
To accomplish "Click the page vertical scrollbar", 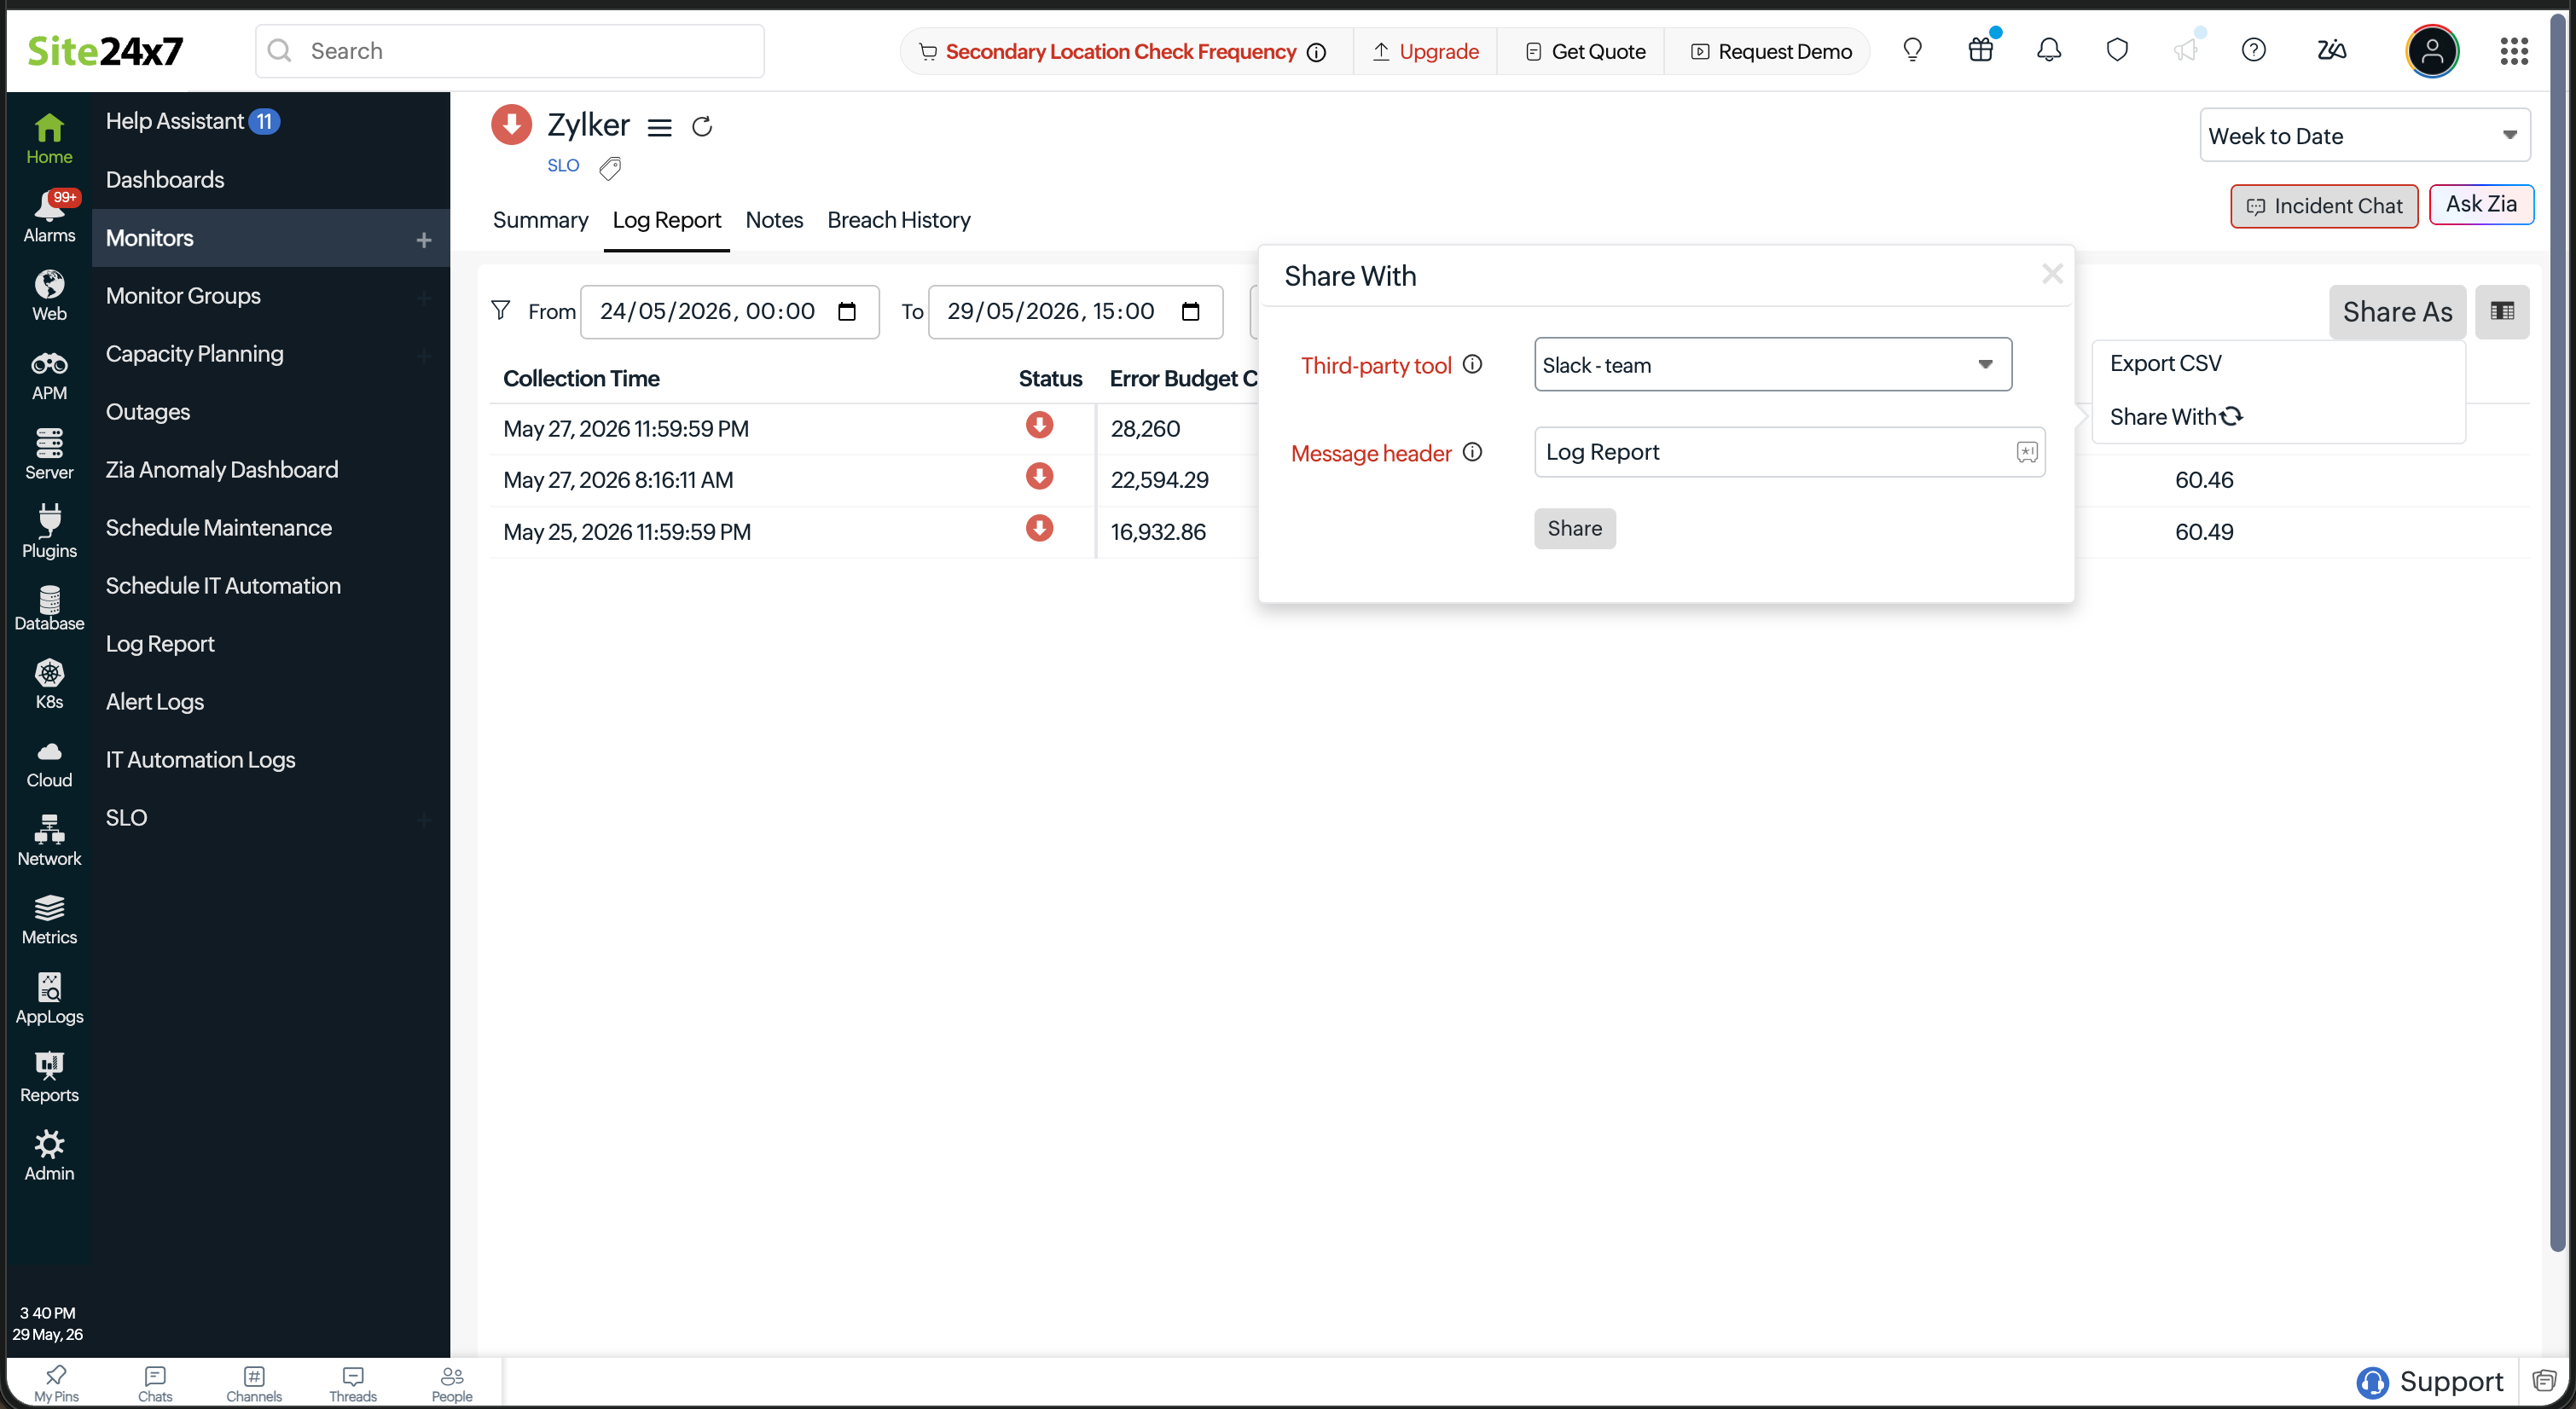I will tap(2557, 630).
